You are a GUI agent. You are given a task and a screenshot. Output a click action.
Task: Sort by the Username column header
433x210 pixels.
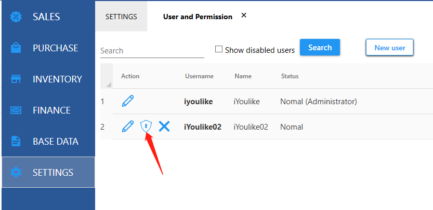point(199,76)
